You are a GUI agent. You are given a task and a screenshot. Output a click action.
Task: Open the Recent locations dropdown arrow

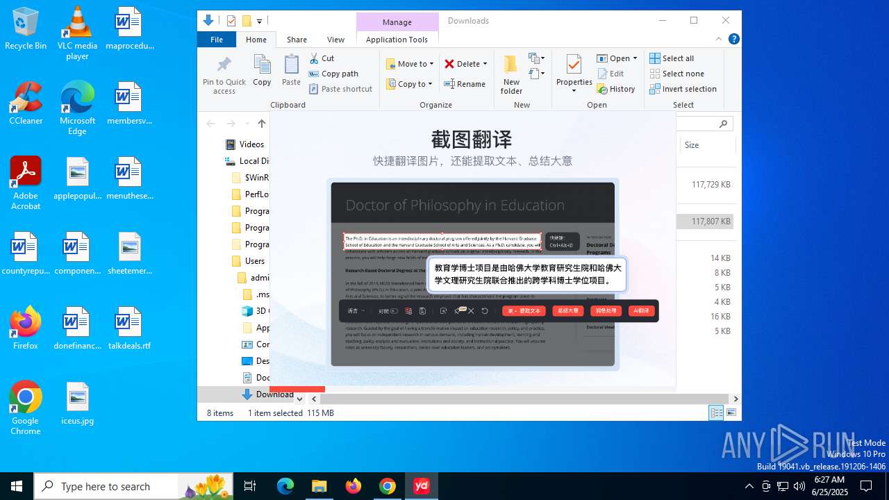(x=247, y=124)
